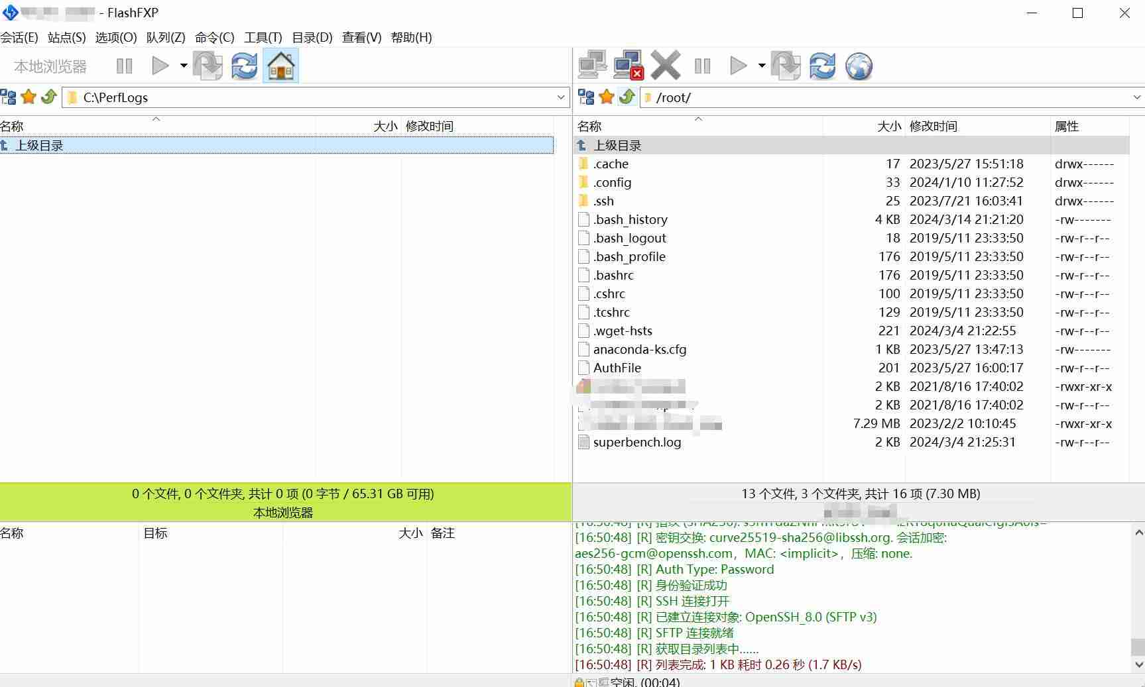1145x687 pixels.
Task: Open the local home directory icon
Action: pos(281,66)
